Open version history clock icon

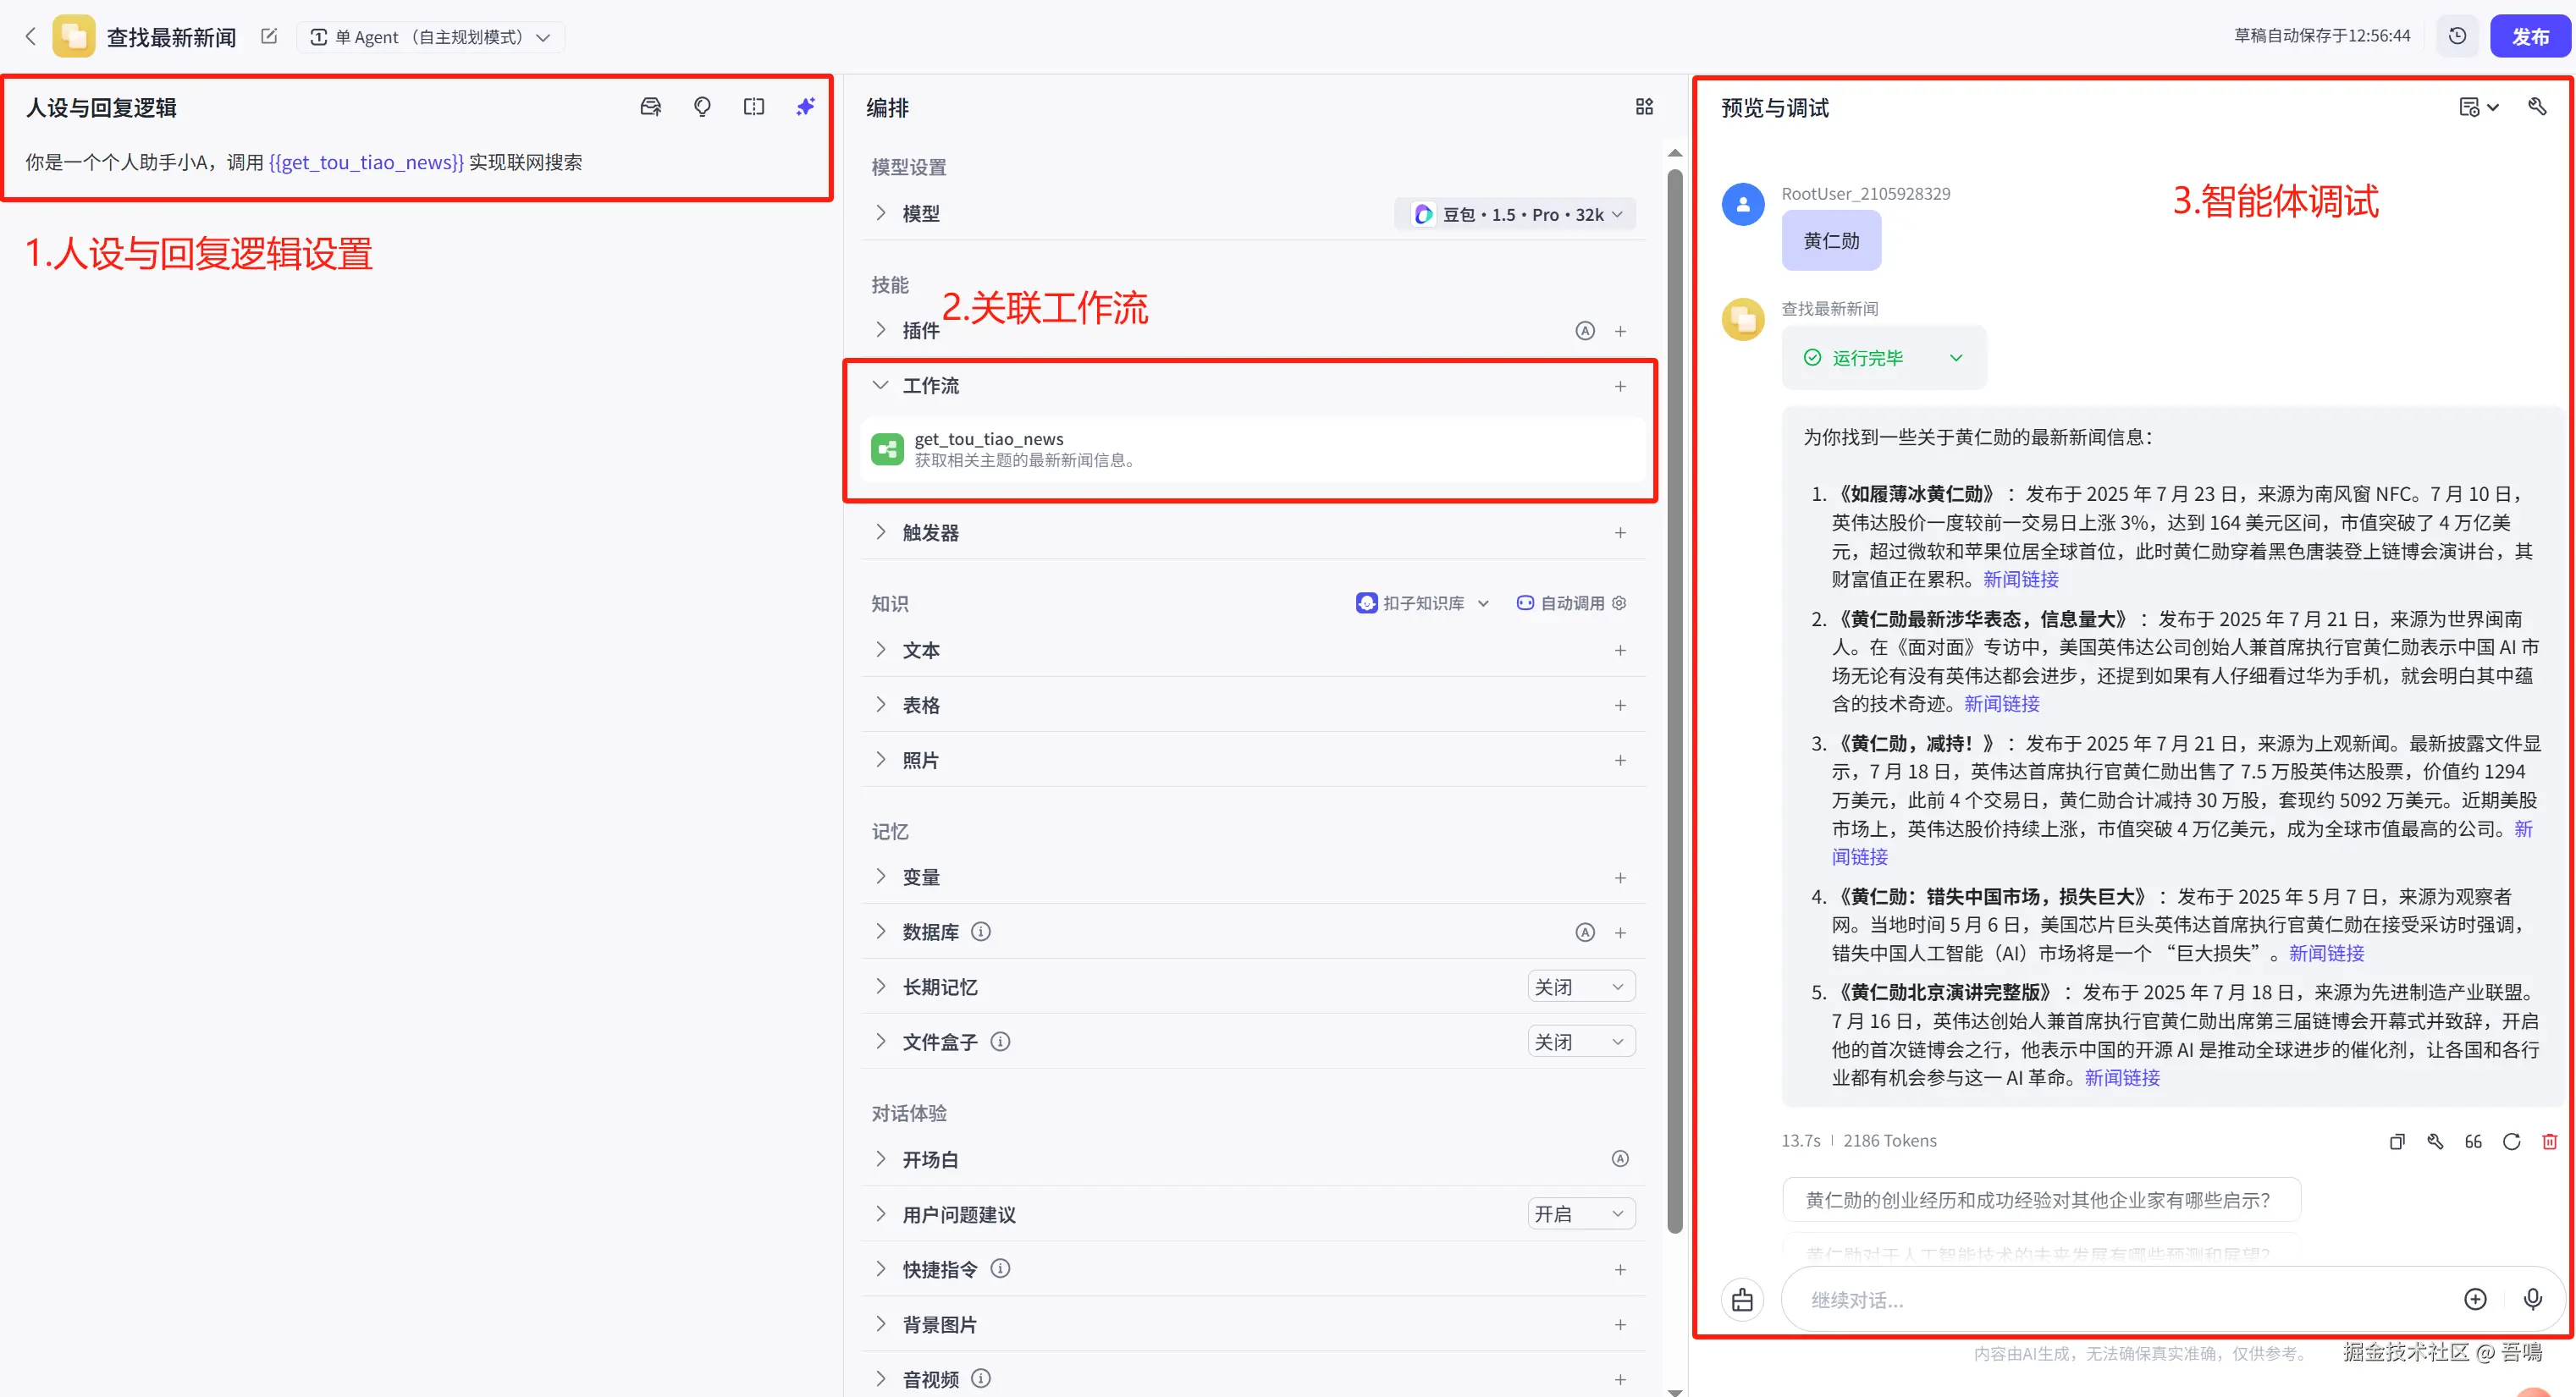tap(2457, 37)
